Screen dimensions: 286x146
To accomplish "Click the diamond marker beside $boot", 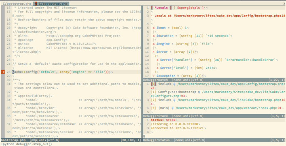I will [154, 28].
